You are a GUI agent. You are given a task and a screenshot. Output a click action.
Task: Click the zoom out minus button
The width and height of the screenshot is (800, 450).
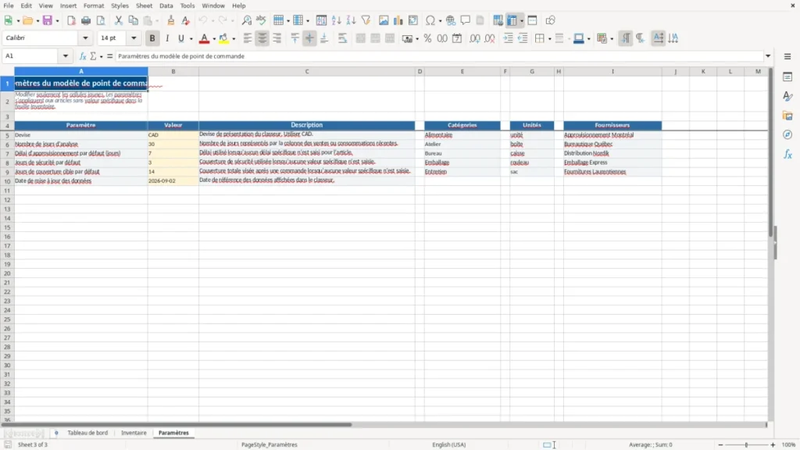pyautogui.click(x=720, y=445)
